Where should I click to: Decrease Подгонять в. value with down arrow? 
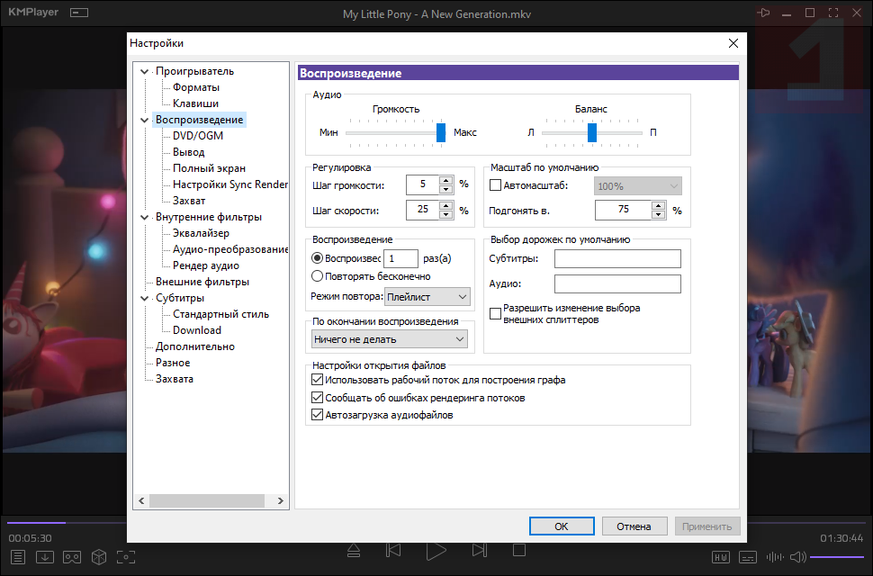click(659, 214)
